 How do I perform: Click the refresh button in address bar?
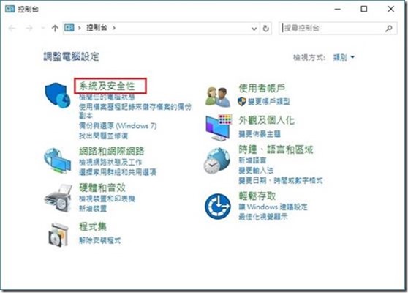pos(265,28)
